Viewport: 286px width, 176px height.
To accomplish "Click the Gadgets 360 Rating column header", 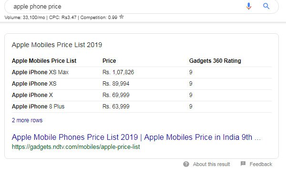I will pyautogui.click(x=215, y=61).
